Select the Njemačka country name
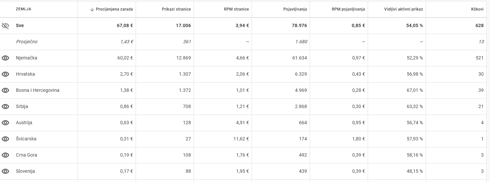 (x=27, y=58)
